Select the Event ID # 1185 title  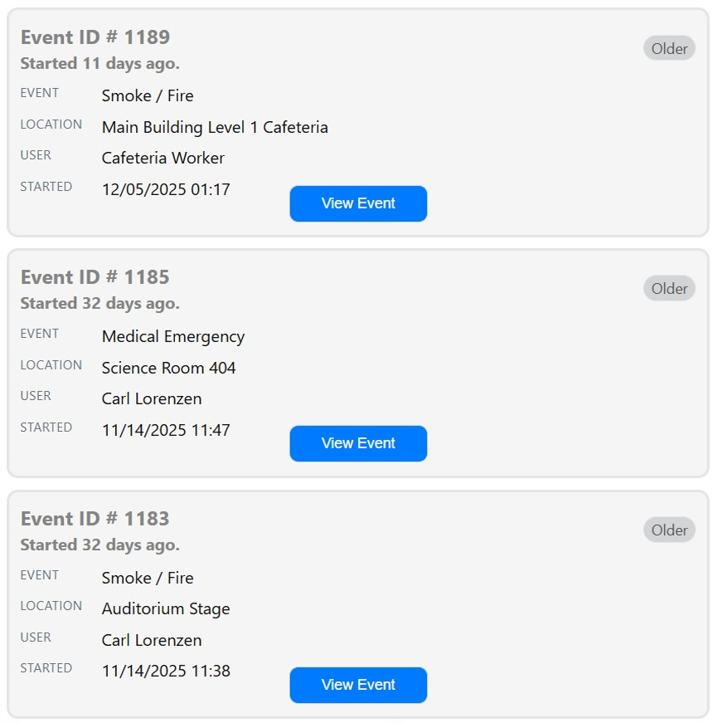[x=95, y=277]
